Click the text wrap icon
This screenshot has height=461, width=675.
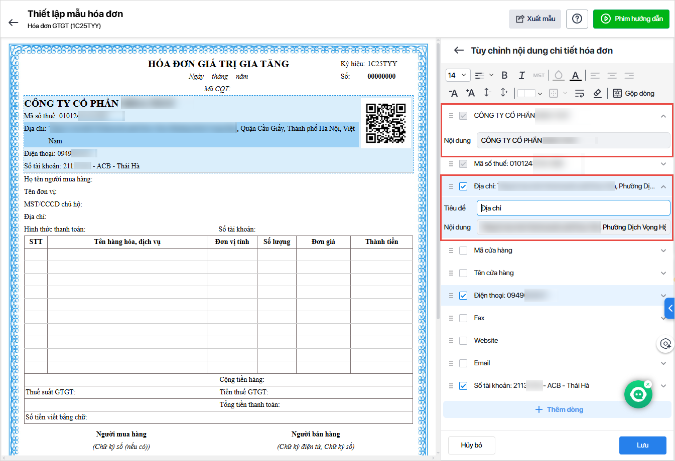pyautogui.click(x=580, y=93)
